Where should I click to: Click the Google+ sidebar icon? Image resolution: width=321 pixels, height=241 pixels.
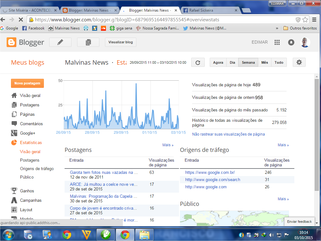point(14,133)
